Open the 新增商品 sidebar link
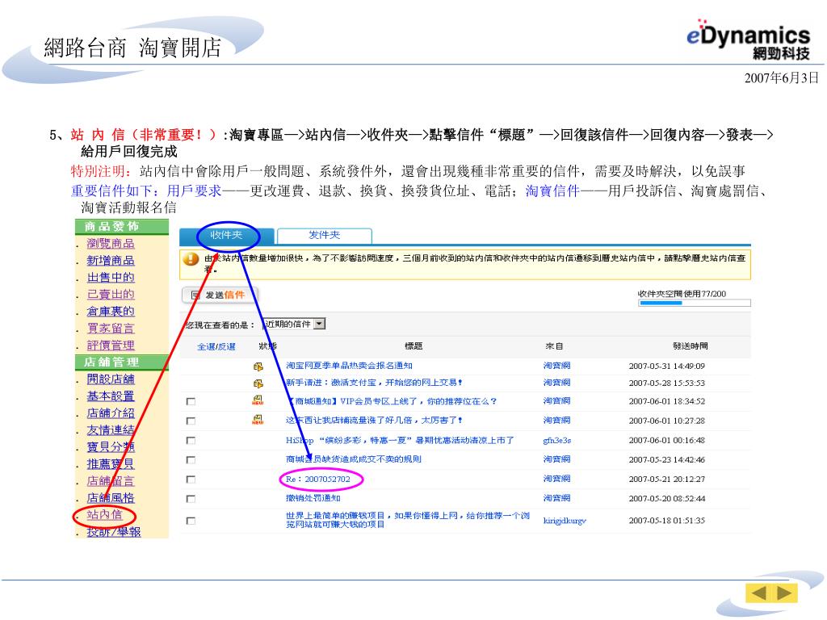This screenshot has width=827, height=620. [111, 261]
